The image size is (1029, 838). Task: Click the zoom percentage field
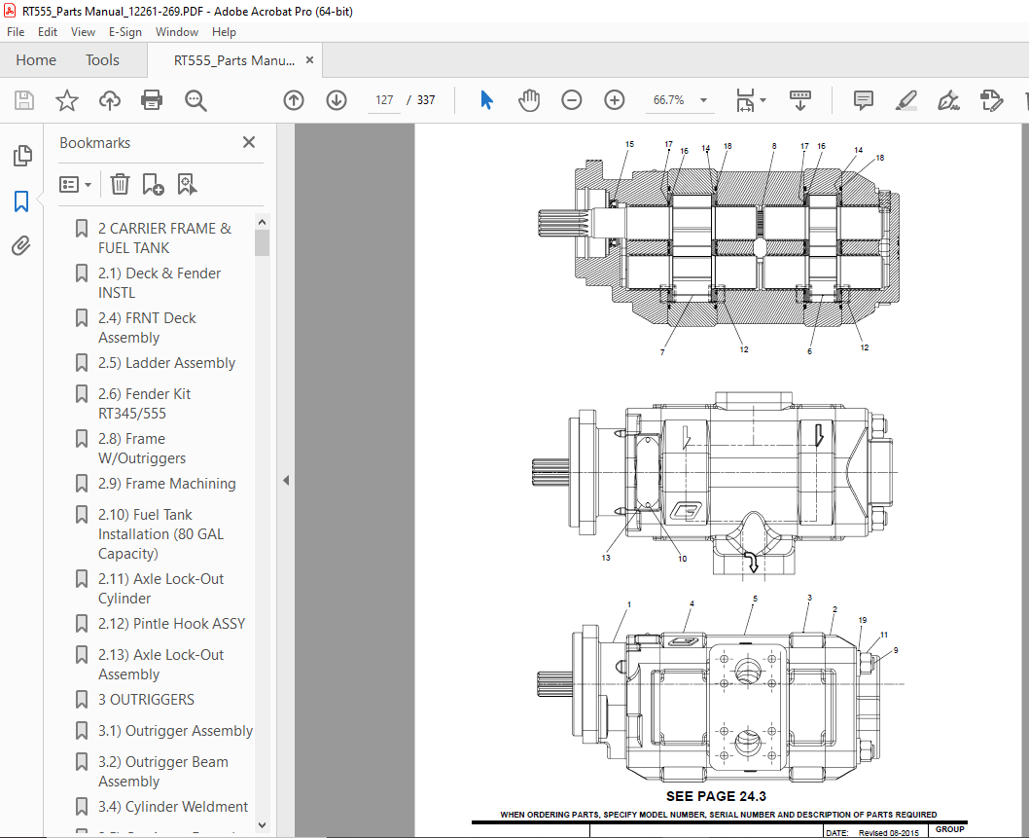(669, 100)
